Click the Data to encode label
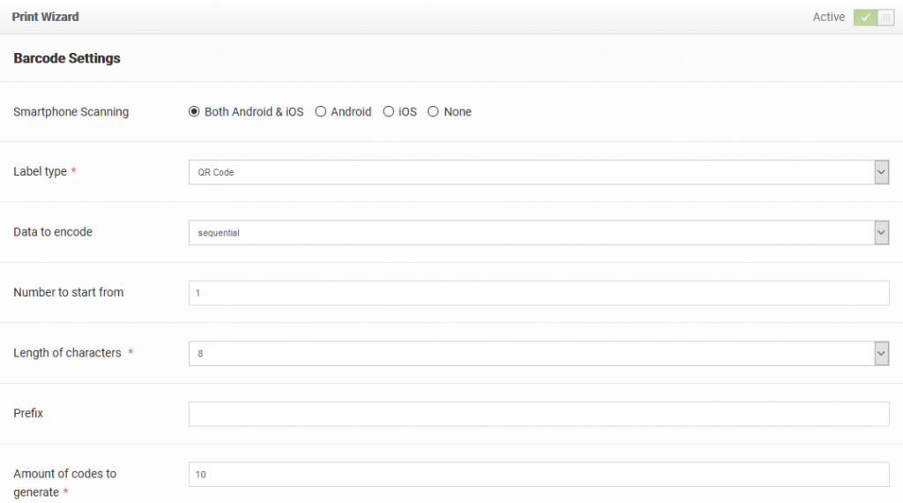This screenshot has width=903, height=503. click(53, 231)
